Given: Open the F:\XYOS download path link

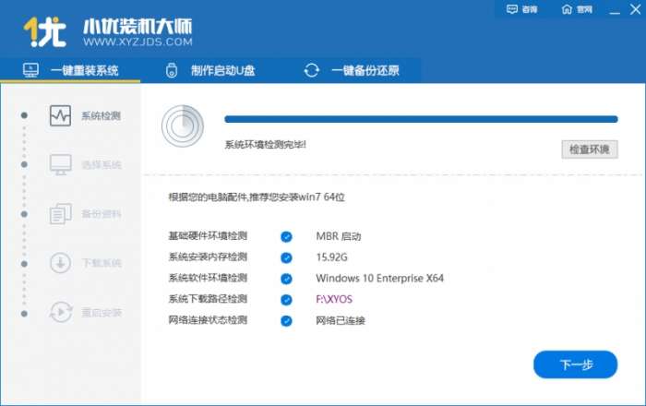Looking at the screenshot, I should pyautogui.click(x=334, y=299).
